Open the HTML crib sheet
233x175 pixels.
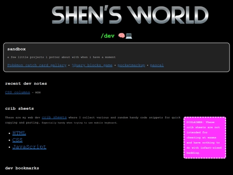point(19,133)
